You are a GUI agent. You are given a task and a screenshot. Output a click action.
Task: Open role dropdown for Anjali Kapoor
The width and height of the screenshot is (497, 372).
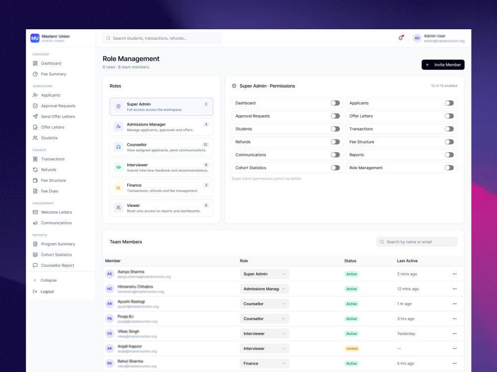coord(264,348)
